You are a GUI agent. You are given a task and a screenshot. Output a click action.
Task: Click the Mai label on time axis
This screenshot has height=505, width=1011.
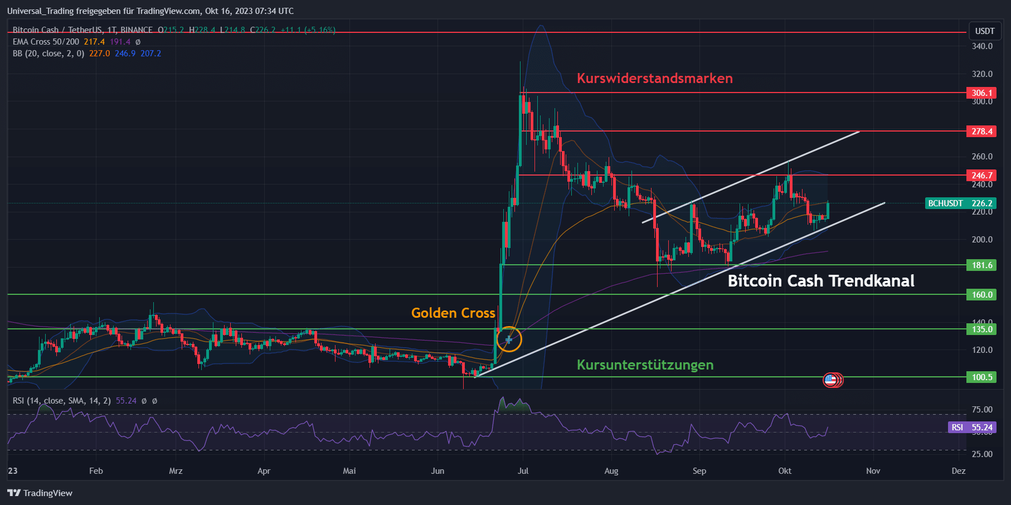point(349,471)
